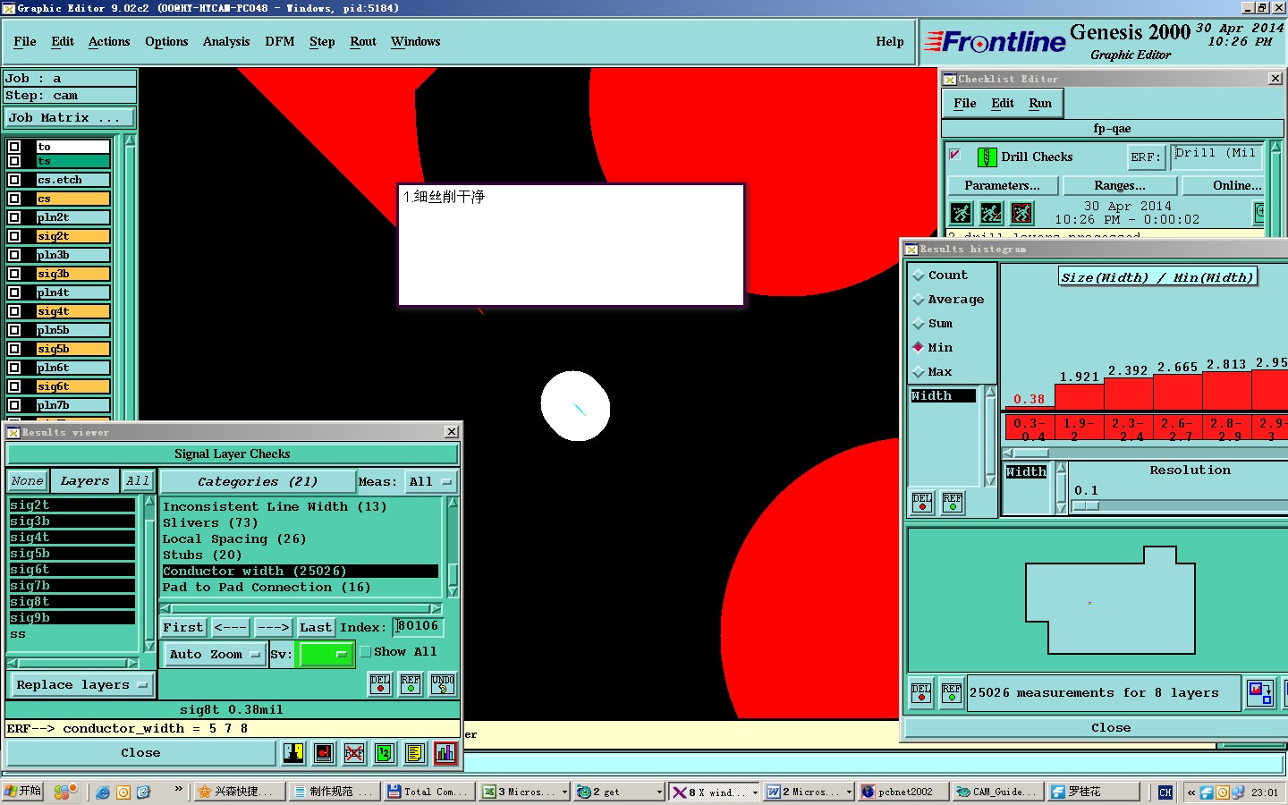Screen dimensions: 1288x805
Task: Click the black-and-yellow faces icon beside Close
Action: click(293, 753)
